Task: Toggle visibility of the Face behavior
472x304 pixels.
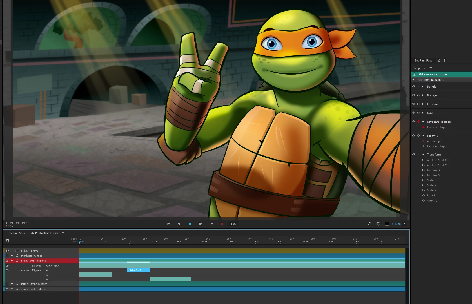Action: pos(413,113)
